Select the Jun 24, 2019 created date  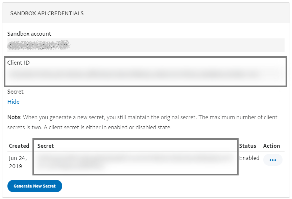point(18,162)
